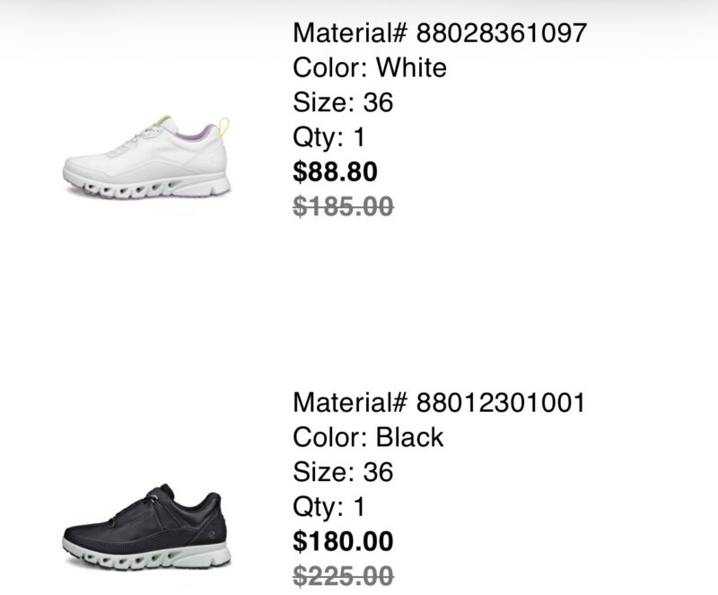Select material number 88028361097
Screen dimensions: 718x595
501,34
